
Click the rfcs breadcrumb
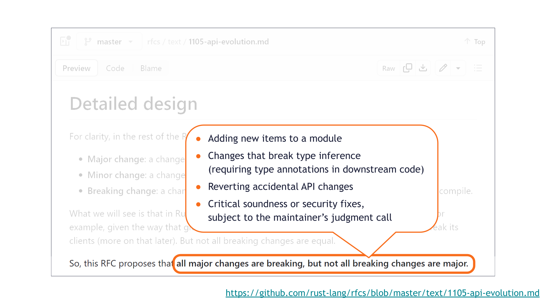[x=154, y=41]
